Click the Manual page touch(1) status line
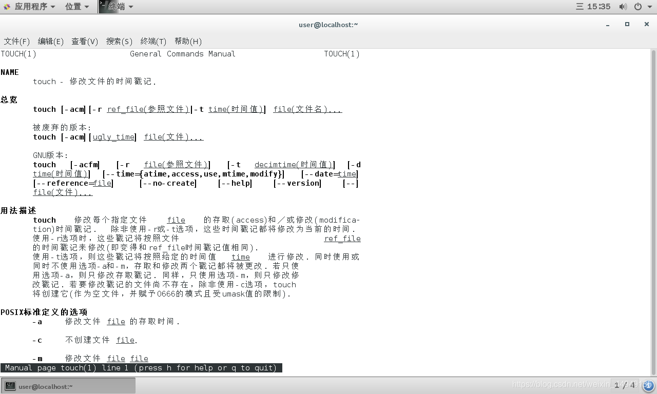657x394 pixels. pyautogui.click(x=141, y=368)
